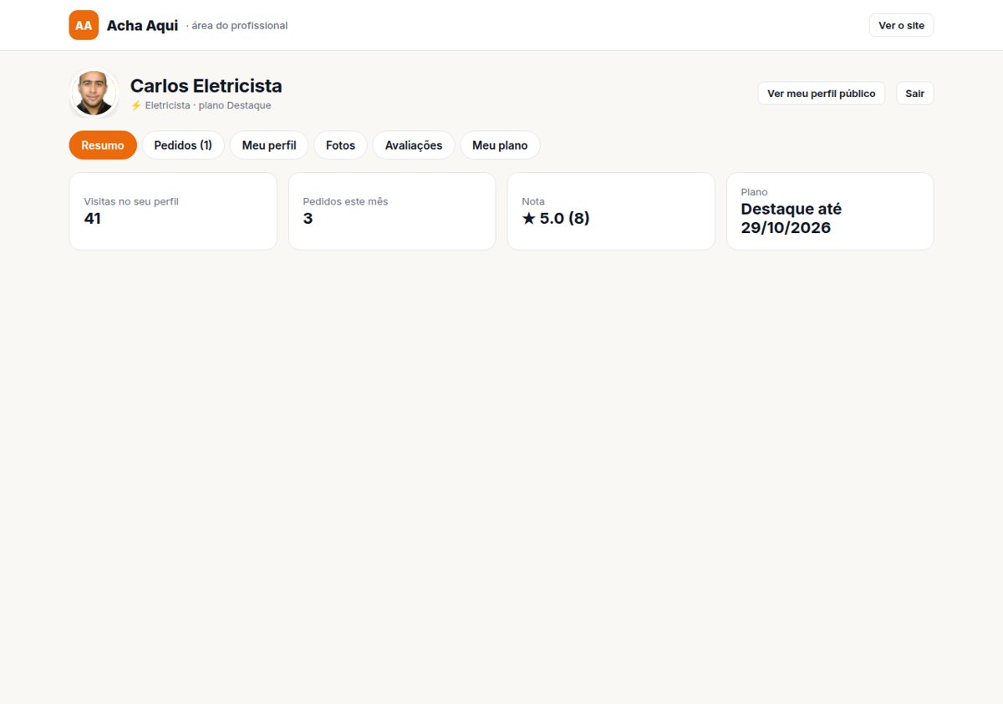Click the Pedidos este mês card
Screen dimensions: 1003x704
392,211
